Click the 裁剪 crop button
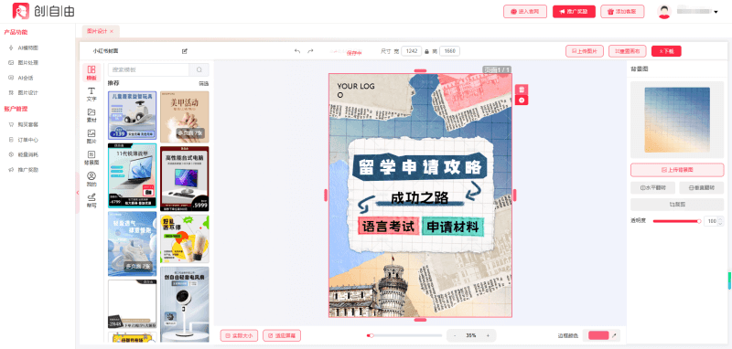This screenshot has width=732, height=349. pos(677,205)
